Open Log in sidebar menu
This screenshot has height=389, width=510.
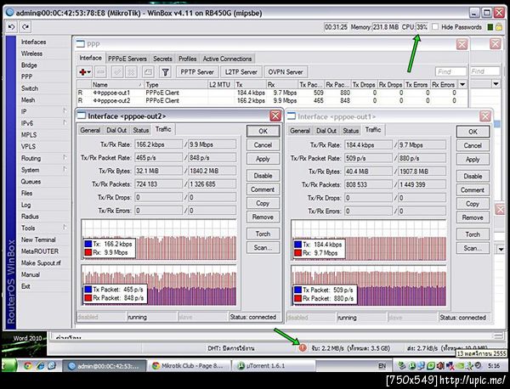(26, 205)
